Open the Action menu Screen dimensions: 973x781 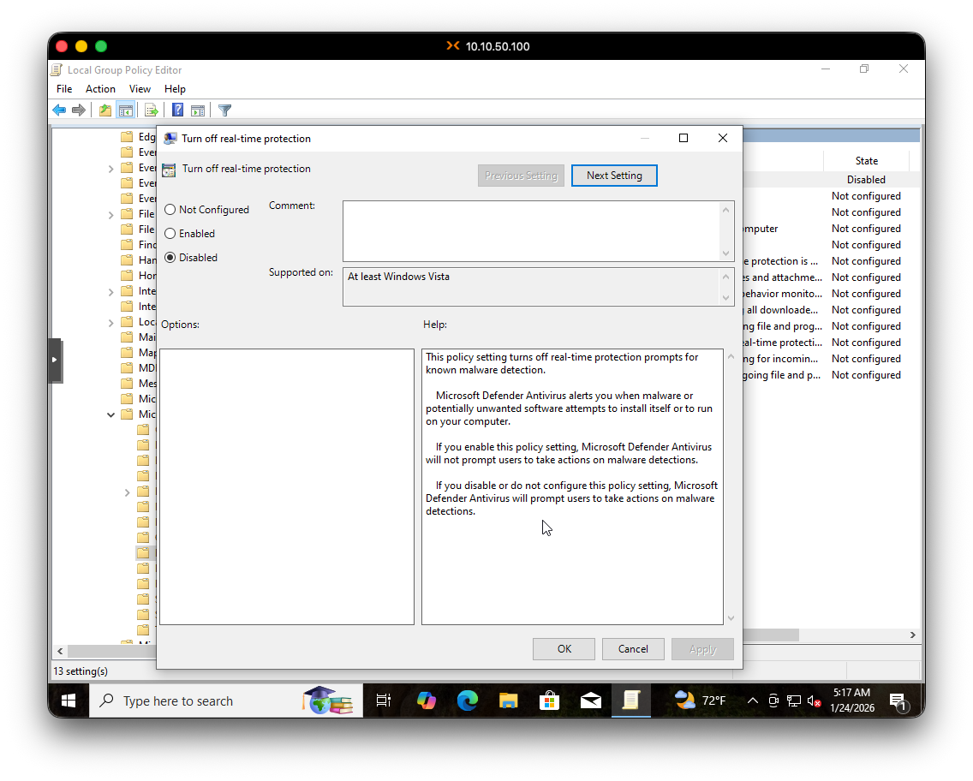(x=100, y=88)
